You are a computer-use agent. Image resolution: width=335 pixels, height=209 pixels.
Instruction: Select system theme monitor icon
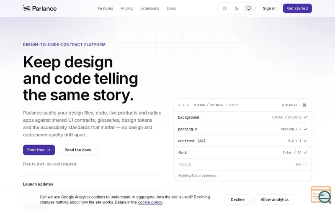[x=248, y=8]
